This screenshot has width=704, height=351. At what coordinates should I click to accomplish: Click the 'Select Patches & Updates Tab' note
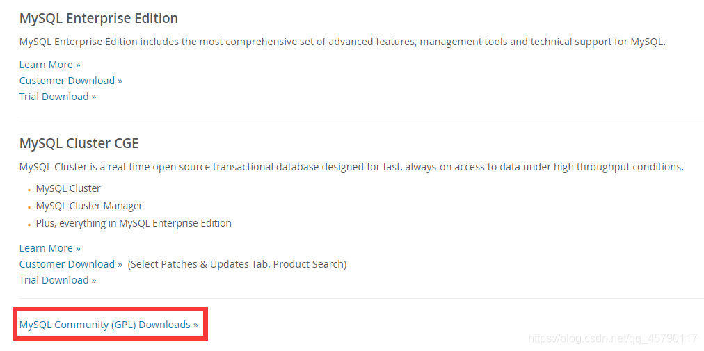(237, 264)
